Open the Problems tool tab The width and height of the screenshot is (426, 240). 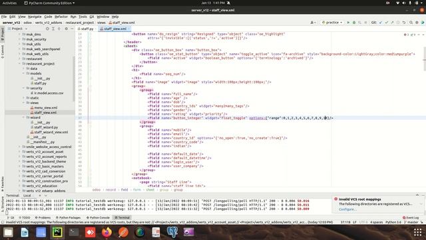43,218
